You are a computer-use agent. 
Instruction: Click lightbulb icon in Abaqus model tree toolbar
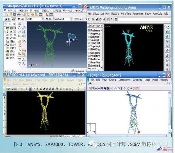[x=14, y=24]
